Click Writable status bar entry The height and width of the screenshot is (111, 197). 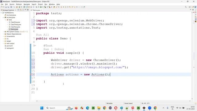(x=110, y=103)
